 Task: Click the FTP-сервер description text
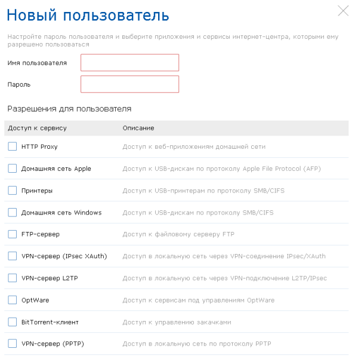[x=178, y=234]
